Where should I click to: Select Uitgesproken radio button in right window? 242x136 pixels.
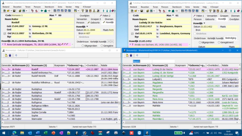[200, 42]
